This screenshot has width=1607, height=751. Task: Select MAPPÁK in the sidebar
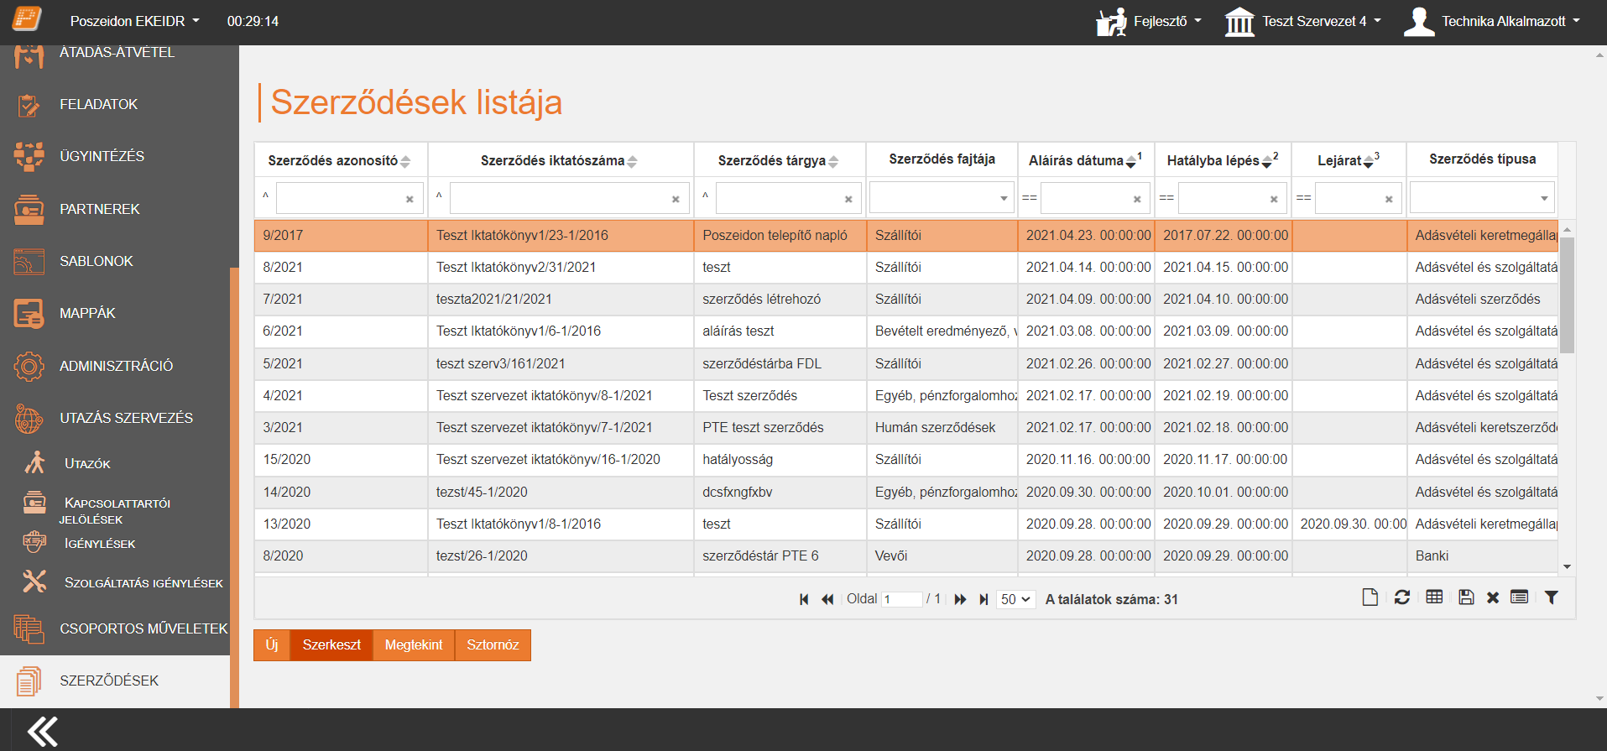pyautogui.click(x=87, y=314)
